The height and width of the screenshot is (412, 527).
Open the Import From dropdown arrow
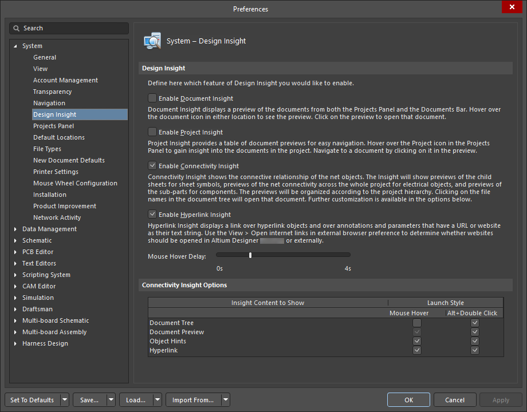point(226,400)
